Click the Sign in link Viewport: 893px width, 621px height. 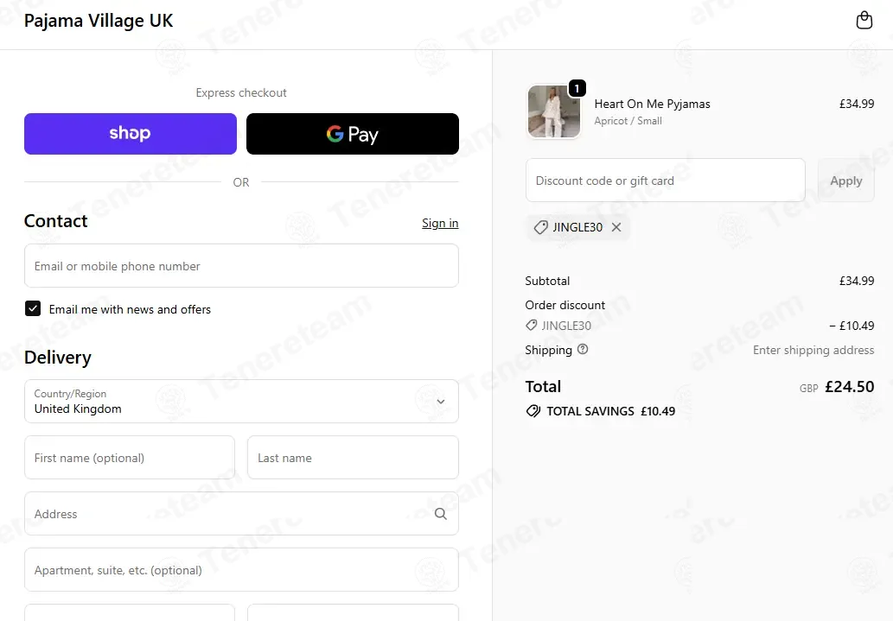click(440, 223)
